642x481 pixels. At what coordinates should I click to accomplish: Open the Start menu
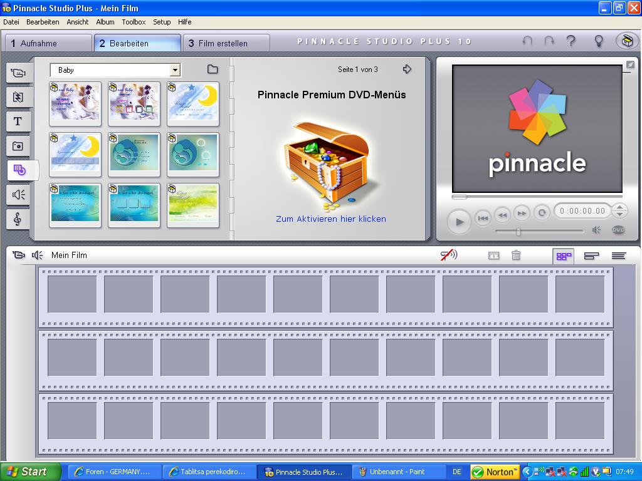30,472
